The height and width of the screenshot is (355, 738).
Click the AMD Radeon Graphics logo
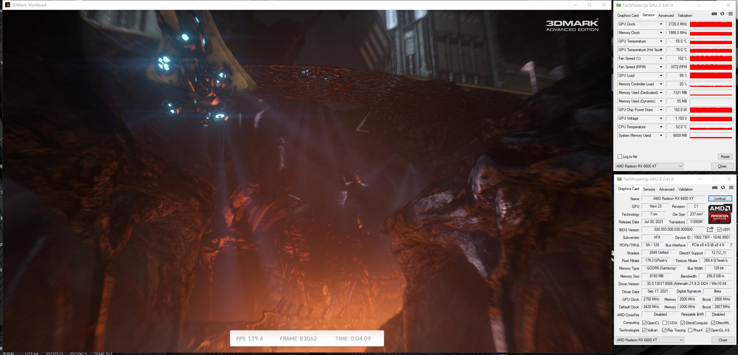[720, 214]
